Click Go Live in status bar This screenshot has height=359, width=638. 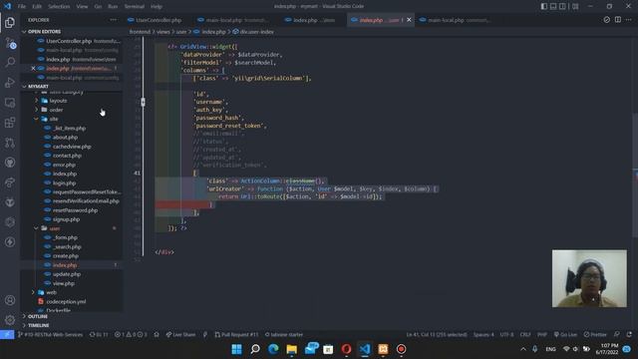point(565,335)
